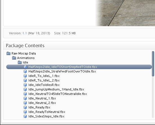Click cube icon beside Idle_SidesSteps_Idle.fbx

(25, 116)
